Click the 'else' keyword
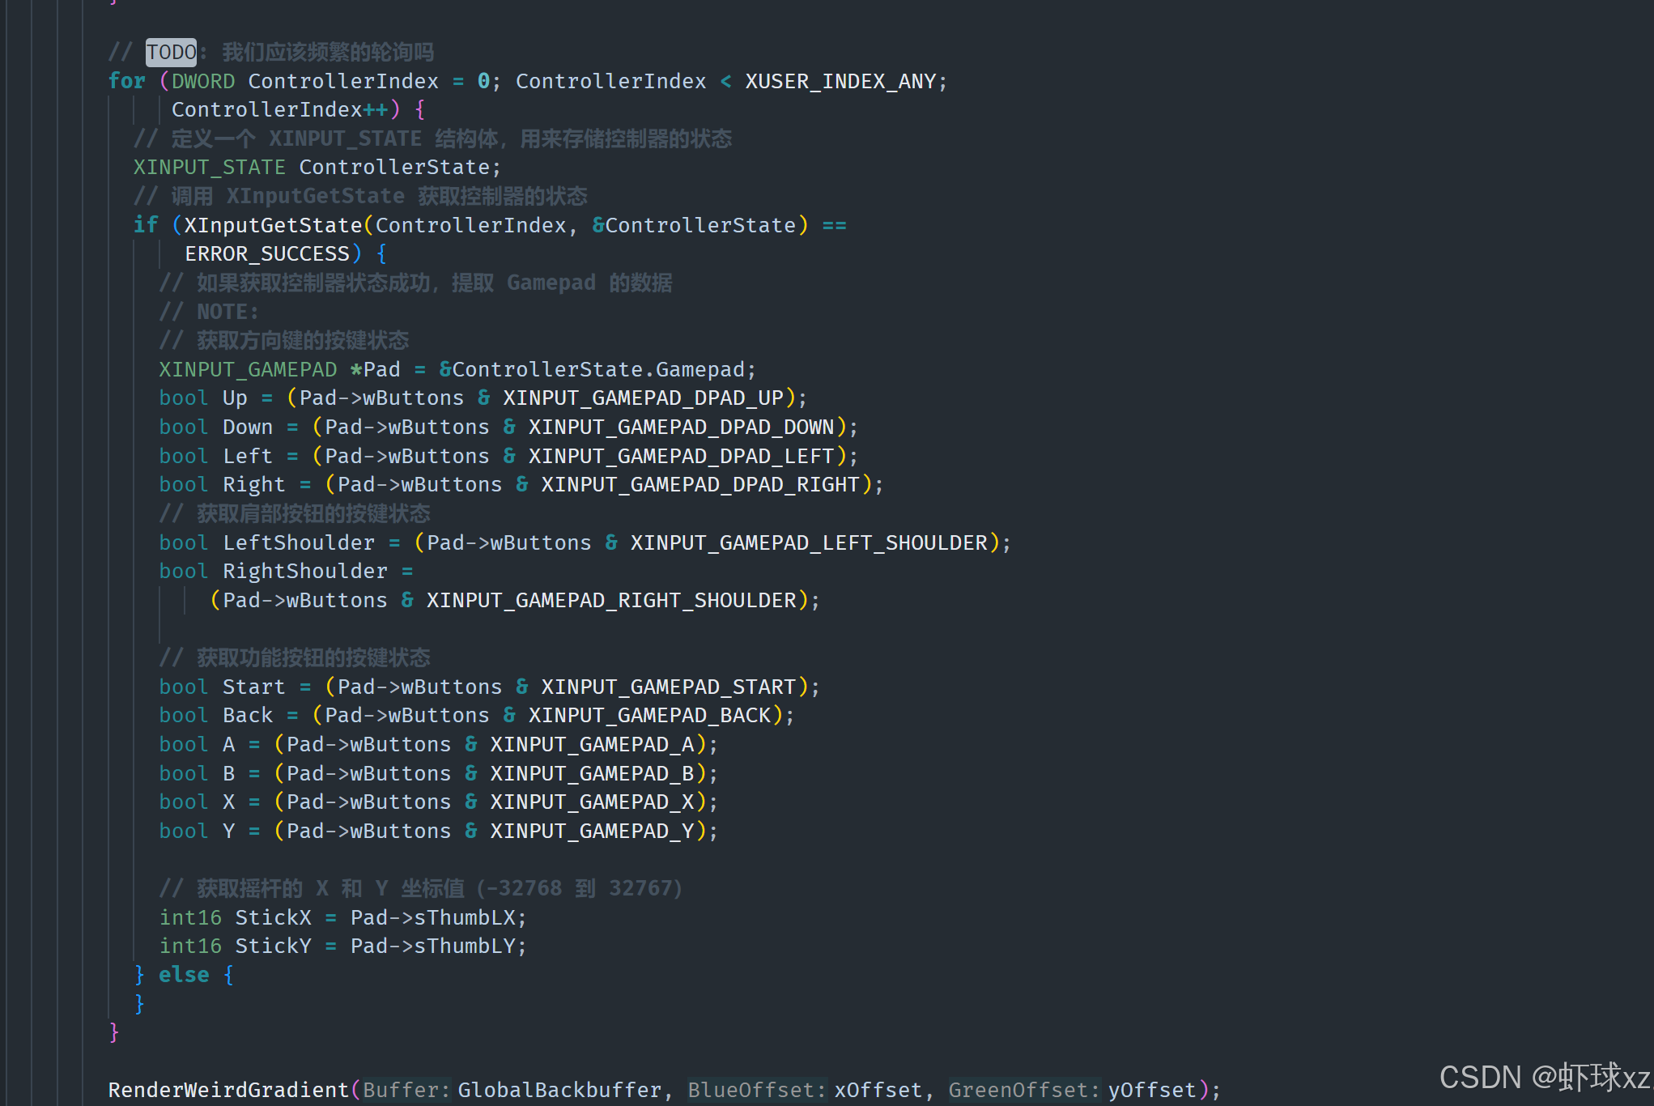This screenshot has height=1106, width=1654. [x=184, y=975]
